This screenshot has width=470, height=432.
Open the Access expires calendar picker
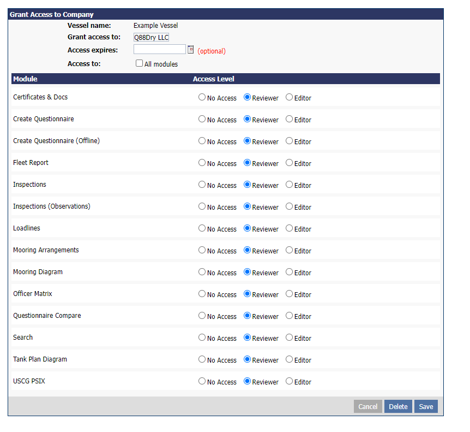coord(191,50)
